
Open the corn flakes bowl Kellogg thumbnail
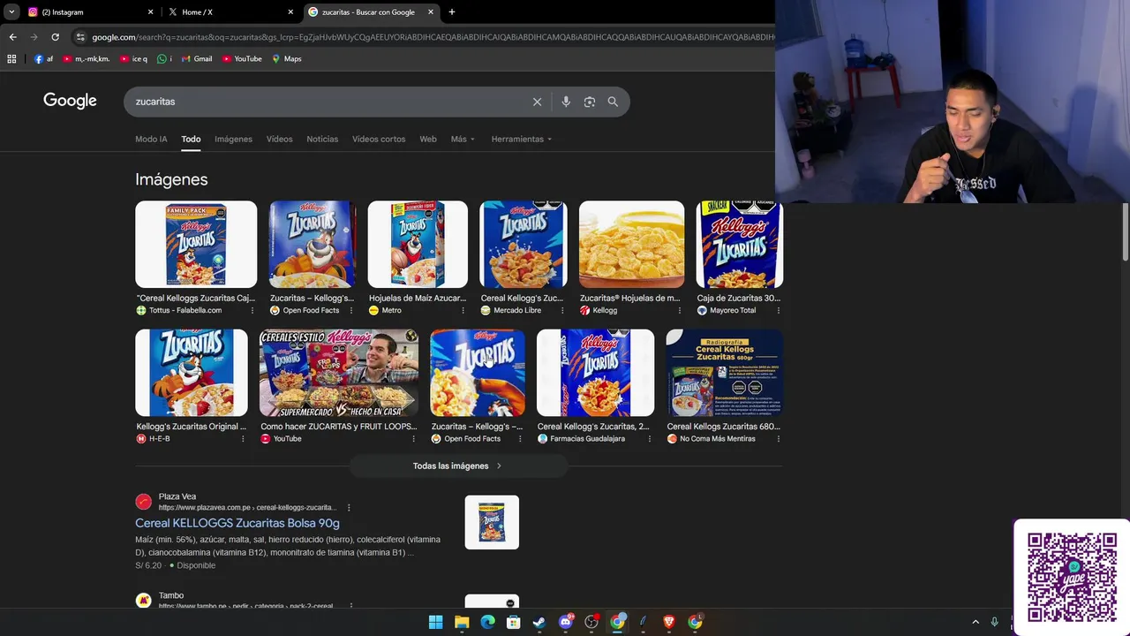tap(631, 245)
